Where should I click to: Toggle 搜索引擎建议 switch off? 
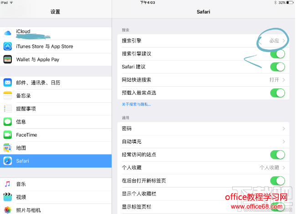click(277, 54)
